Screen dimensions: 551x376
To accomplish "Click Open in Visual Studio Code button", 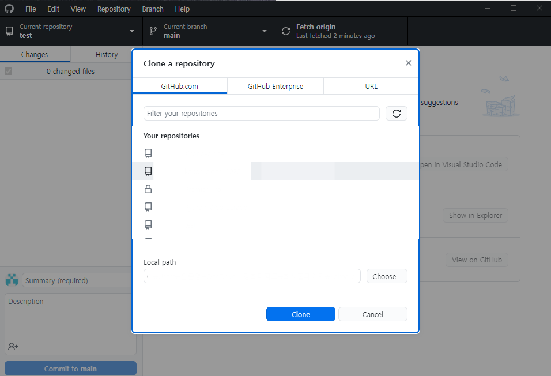I will pyautogui.click(x=463, y=164).
